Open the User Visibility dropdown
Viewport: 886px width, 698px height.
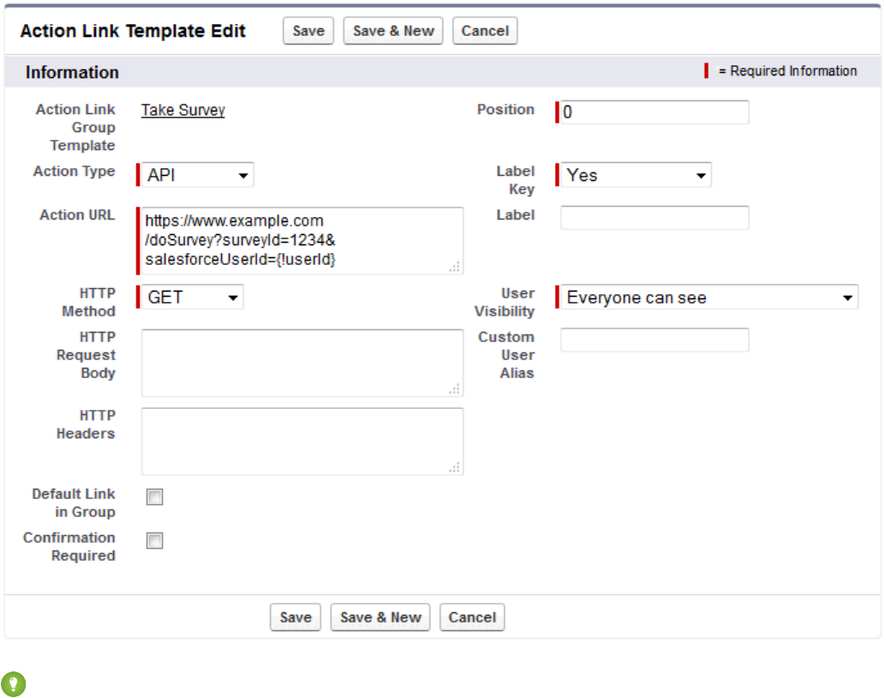[x=709, y=298]
